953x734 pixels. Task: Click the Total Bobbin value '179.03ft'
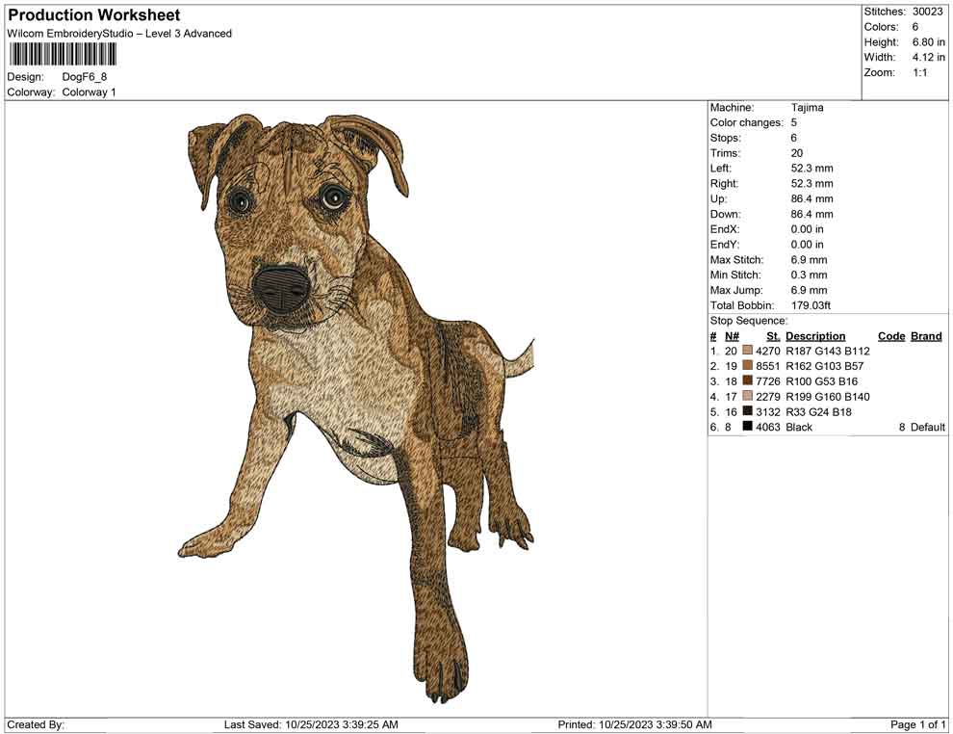pos(811,305)
